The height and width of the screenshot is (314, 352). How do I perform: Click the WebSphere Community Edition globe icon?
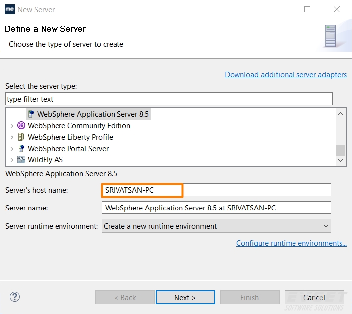point(21,126)
